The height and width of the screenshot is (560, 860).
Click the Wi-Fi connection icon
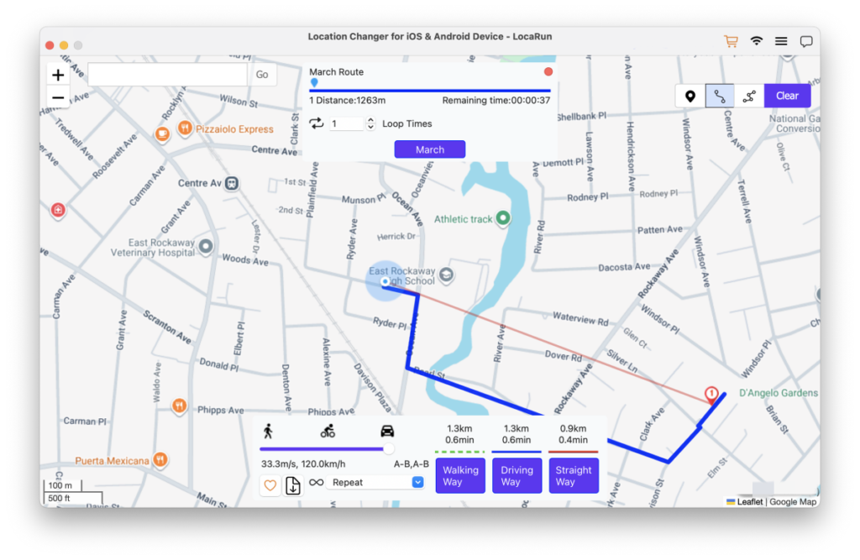coord(757,40)
